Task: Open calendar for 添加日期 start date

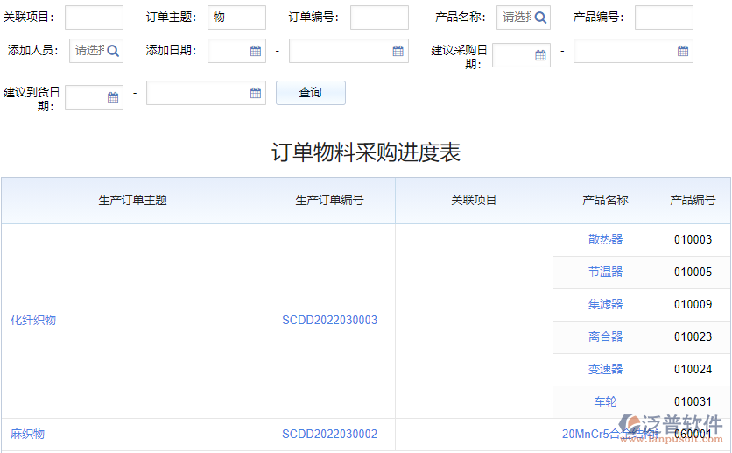Action: click(x=256, y=51)
